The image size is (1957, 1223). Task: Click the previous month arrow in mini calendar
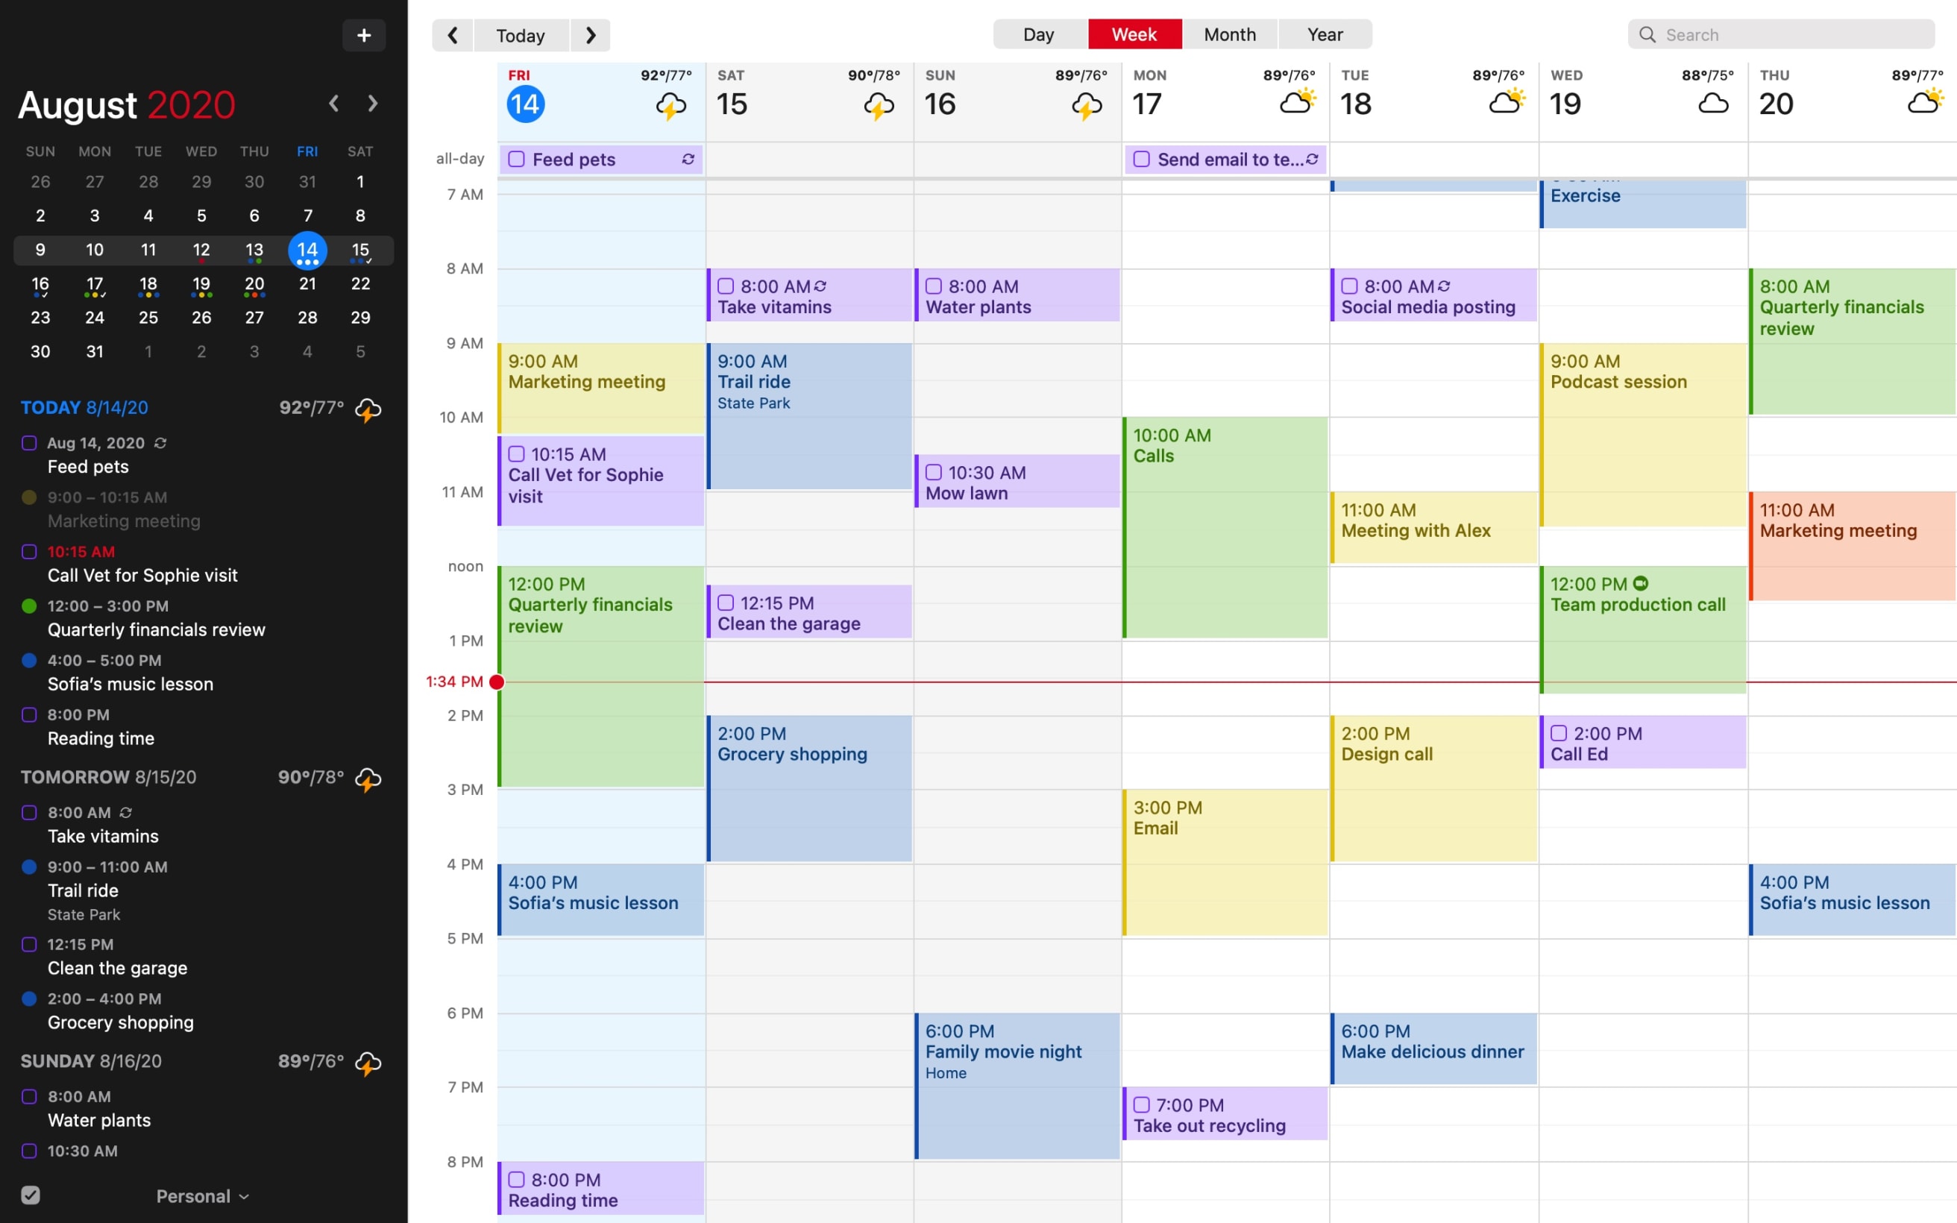coord(334,104)
